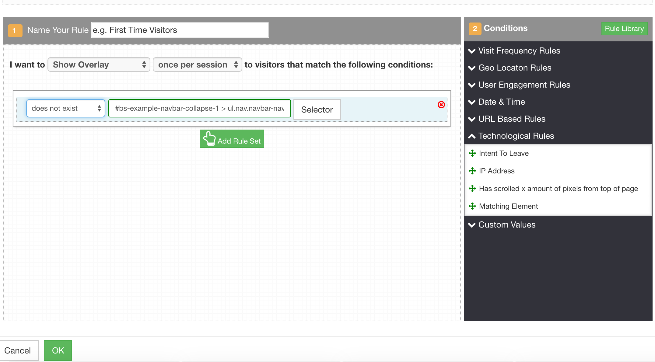Image resolution: width=655 pixels, height=362 pixels.
Task: Open the Show Overlay dropdown
Action: [x=99, y=64]
